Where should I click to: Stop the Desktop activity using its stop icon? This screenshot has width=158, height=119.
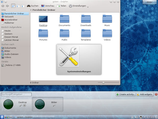24,105
